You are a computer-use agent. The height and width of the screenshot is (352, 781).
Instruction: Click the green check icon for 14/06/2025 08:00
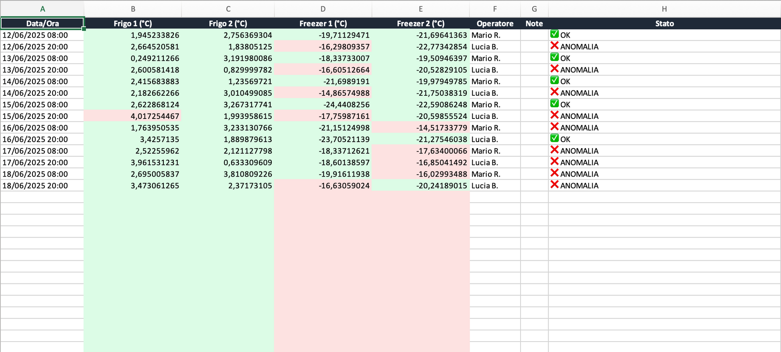(554, 81)
